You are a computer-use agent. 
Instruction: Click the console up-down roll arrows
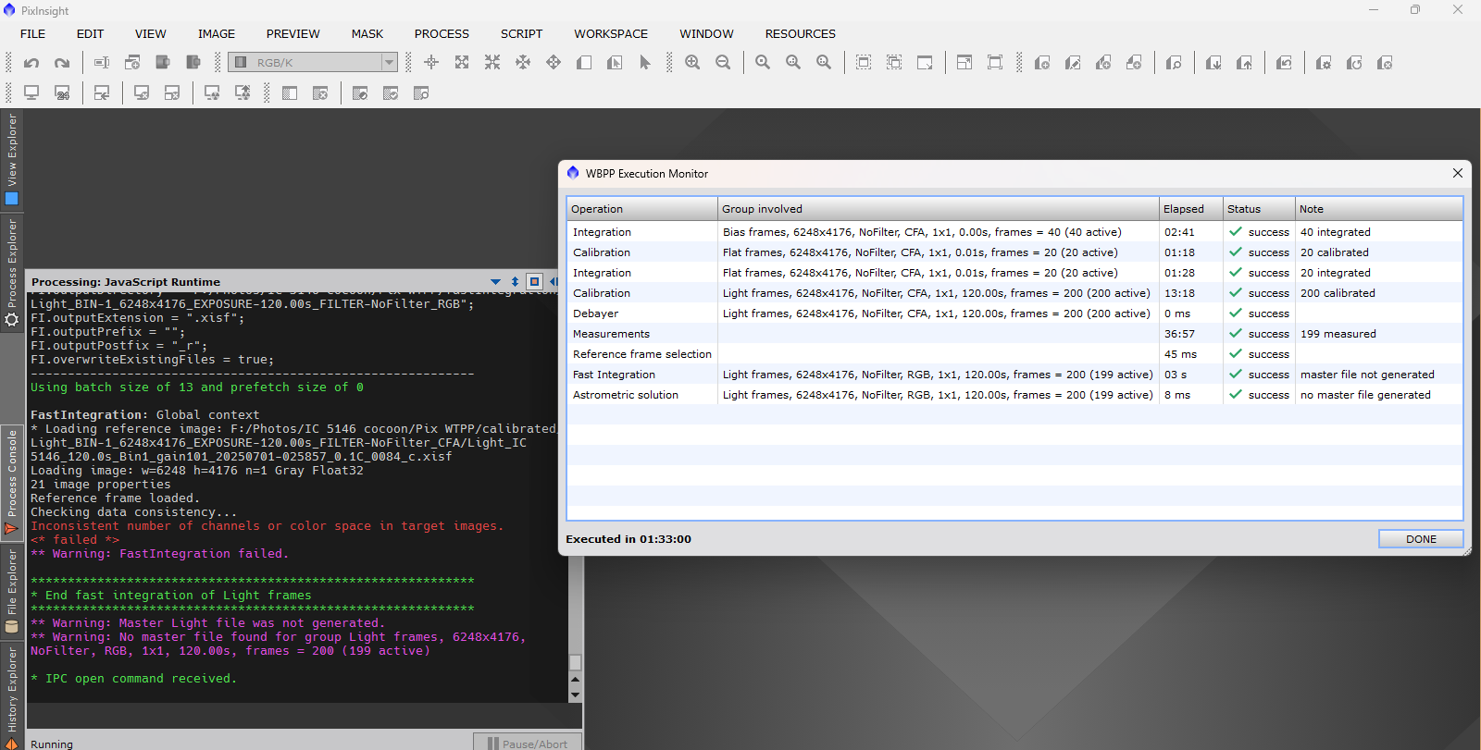point(515,282)
